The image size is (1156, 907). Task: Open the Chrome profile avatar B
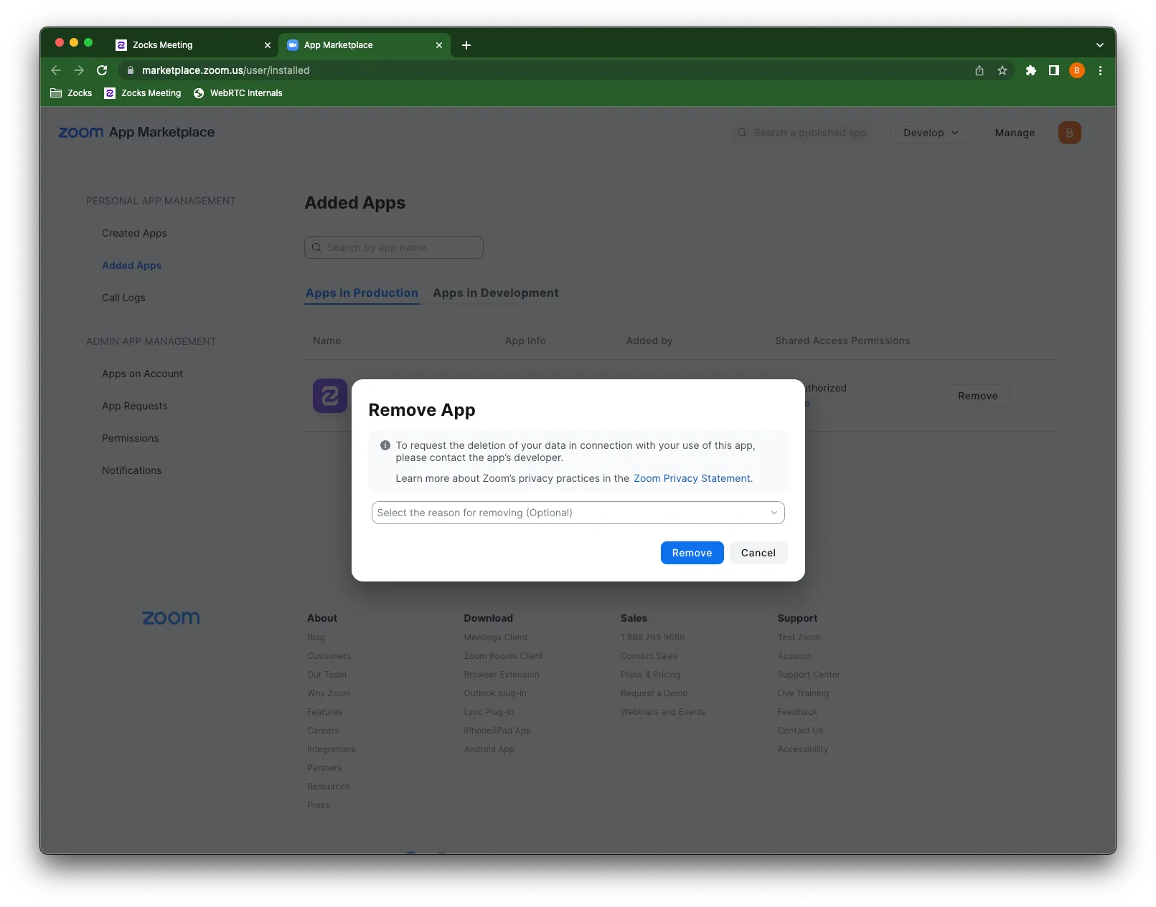[x=1077, y=70]
